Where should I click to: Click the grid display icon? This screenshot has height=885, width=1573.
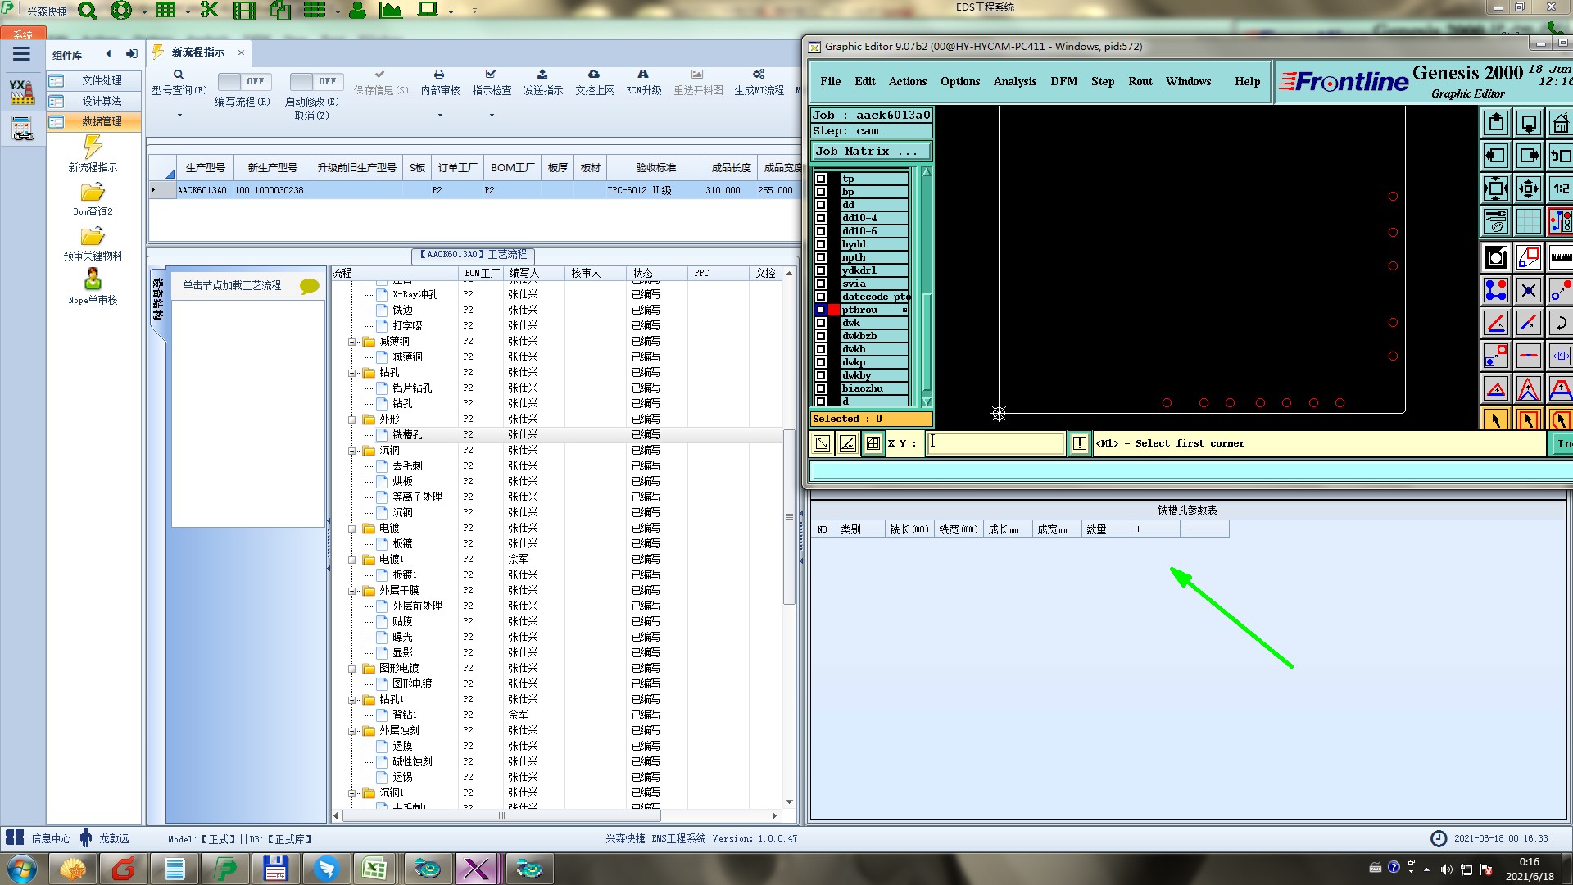[x=1528, y=221]
